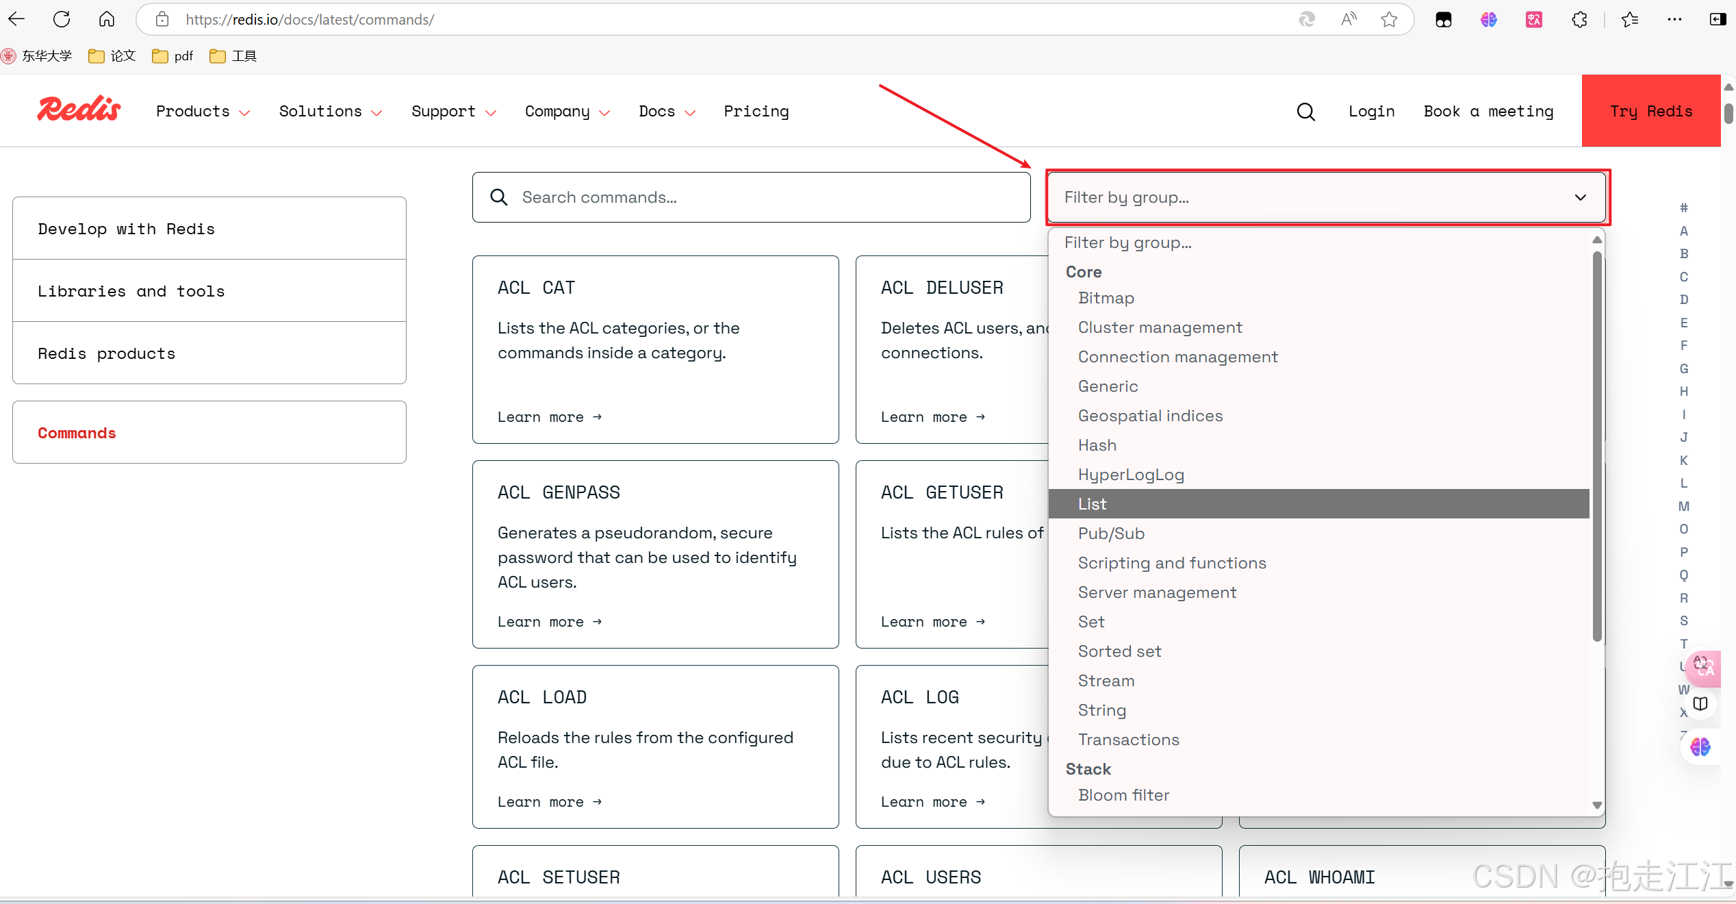The image size is (1736, 904).
Task: Click the browser home icon
Action: click(107, 19)
